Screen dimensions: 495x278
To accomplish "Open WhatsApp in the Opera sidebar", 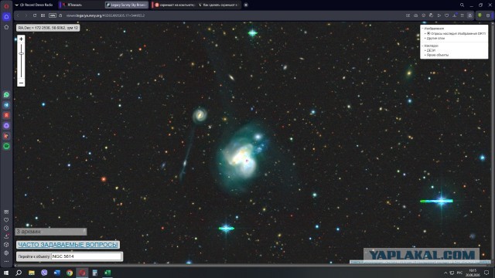I will (6, 94).
